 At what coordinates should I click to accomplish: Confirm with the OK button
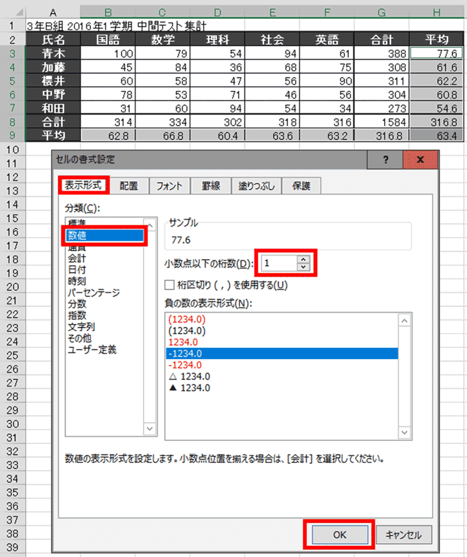tap(340, 535)
